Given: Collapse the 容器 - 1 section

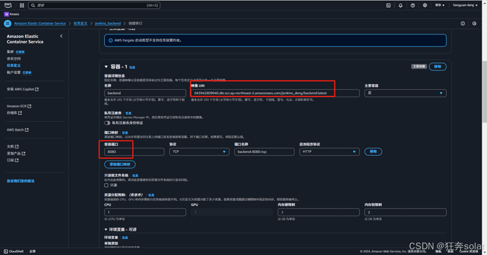Looking at the screenshot, I should [x=106, y=67].
